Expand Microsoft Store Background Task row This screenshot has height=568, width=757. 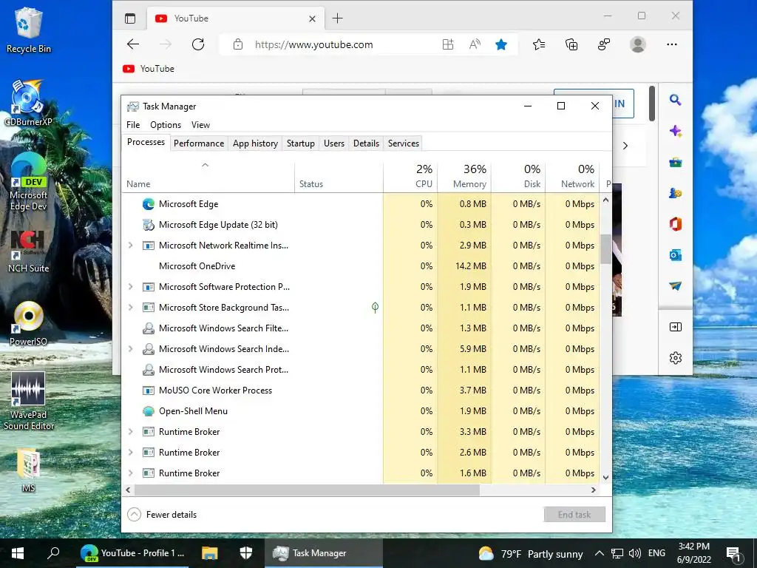click(x=130, y=307)
